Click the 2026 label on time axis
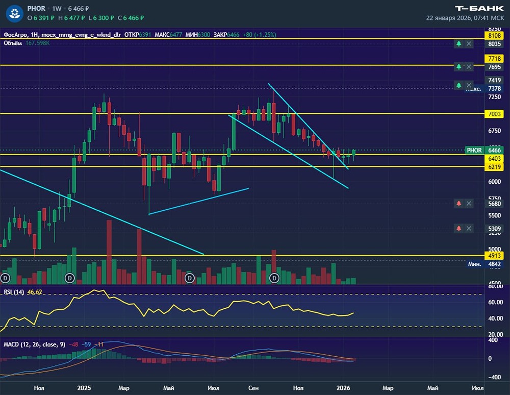Image resolution: width=510 pixels, height=395 pixels. click(x=343, y=388)
